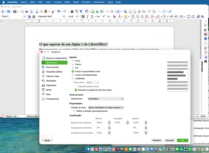
Task: Select Forçar à direita/embaixo option
Action: pyautogui.click(x=73, y=75)
